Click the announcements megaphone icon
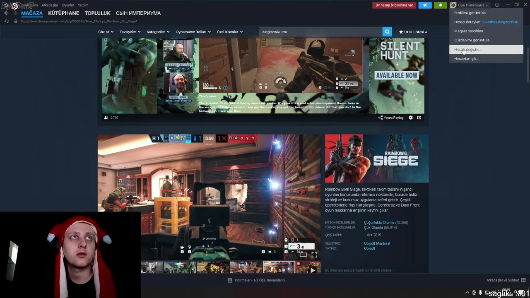 425,5
